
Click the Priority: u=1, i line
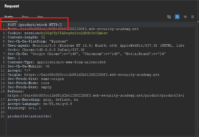coord(24,108)
